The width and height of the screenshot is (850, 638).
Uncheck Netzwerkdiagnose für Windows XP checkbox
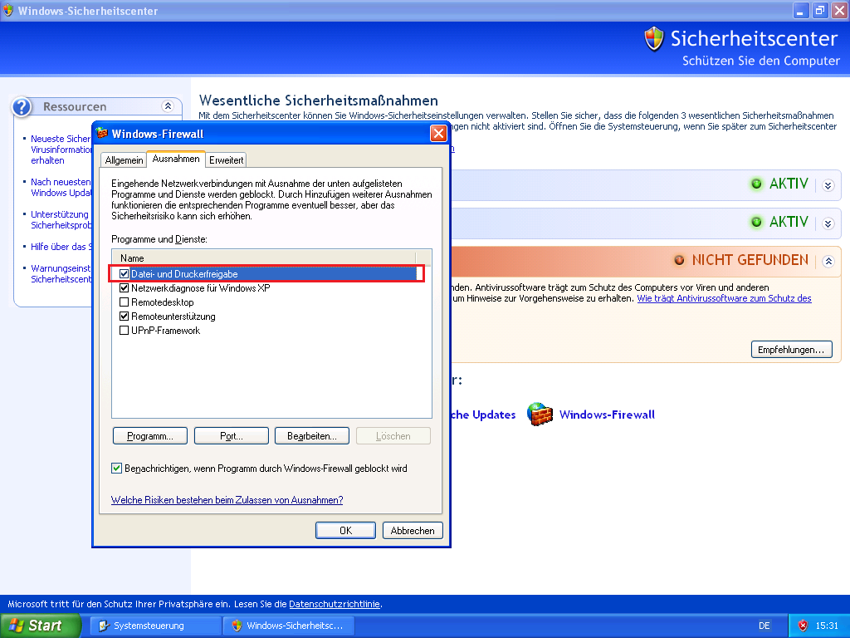click(125, 288)
